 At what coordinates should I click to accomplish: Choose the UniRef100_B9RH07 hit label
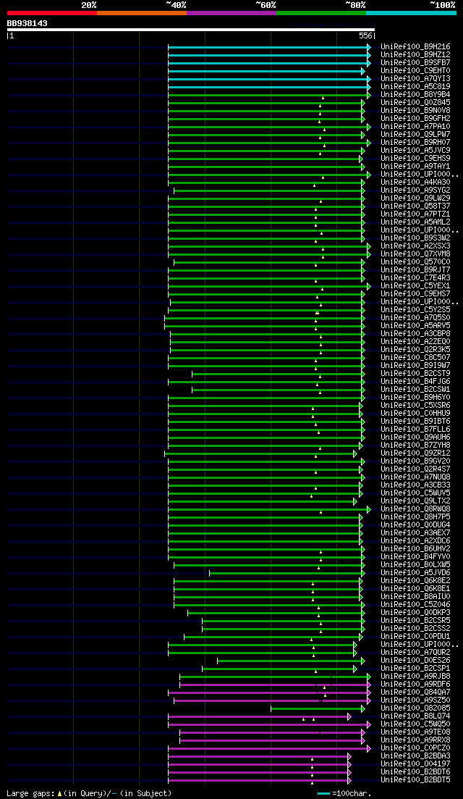(415, 142)
